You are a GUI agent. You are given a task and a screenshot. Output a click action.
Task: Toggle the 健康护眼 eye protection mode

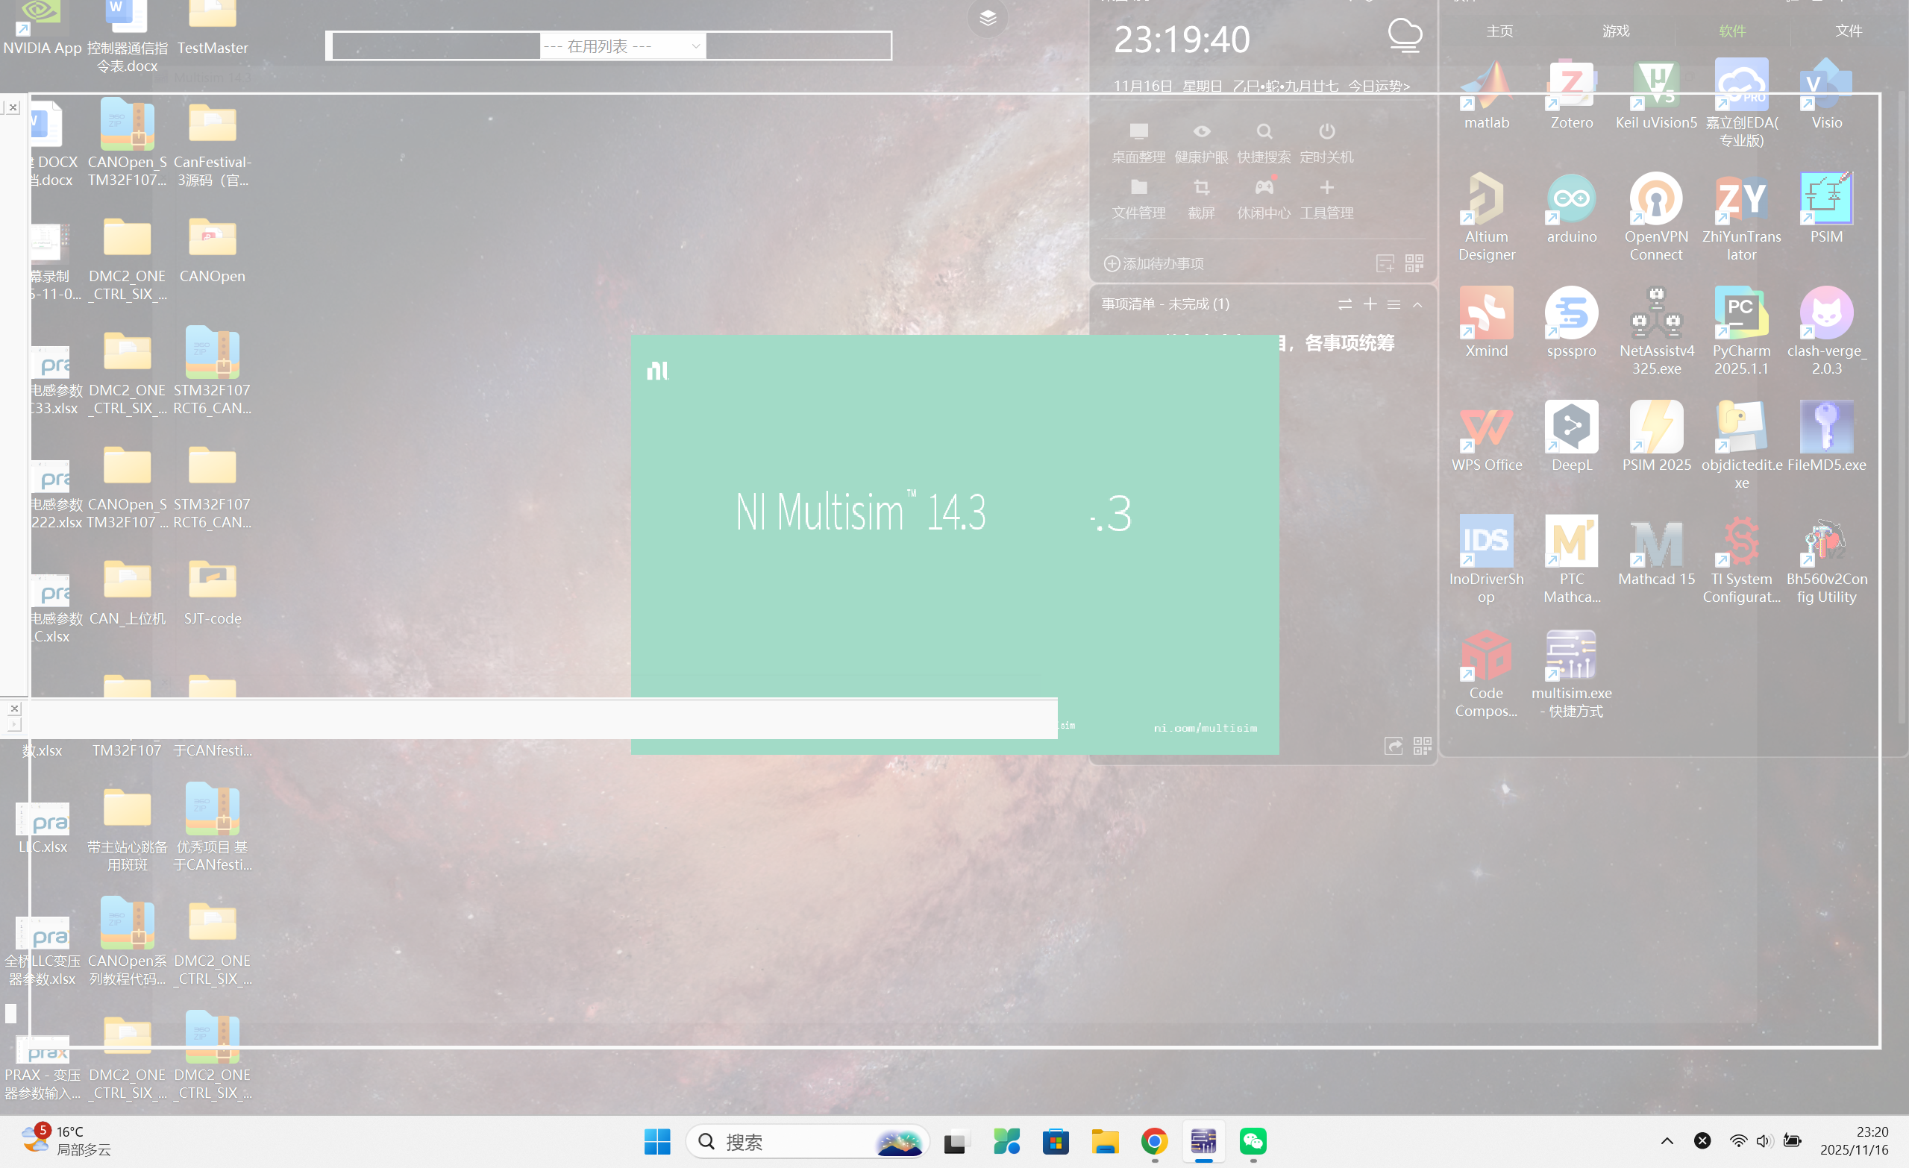[1200, 132]
